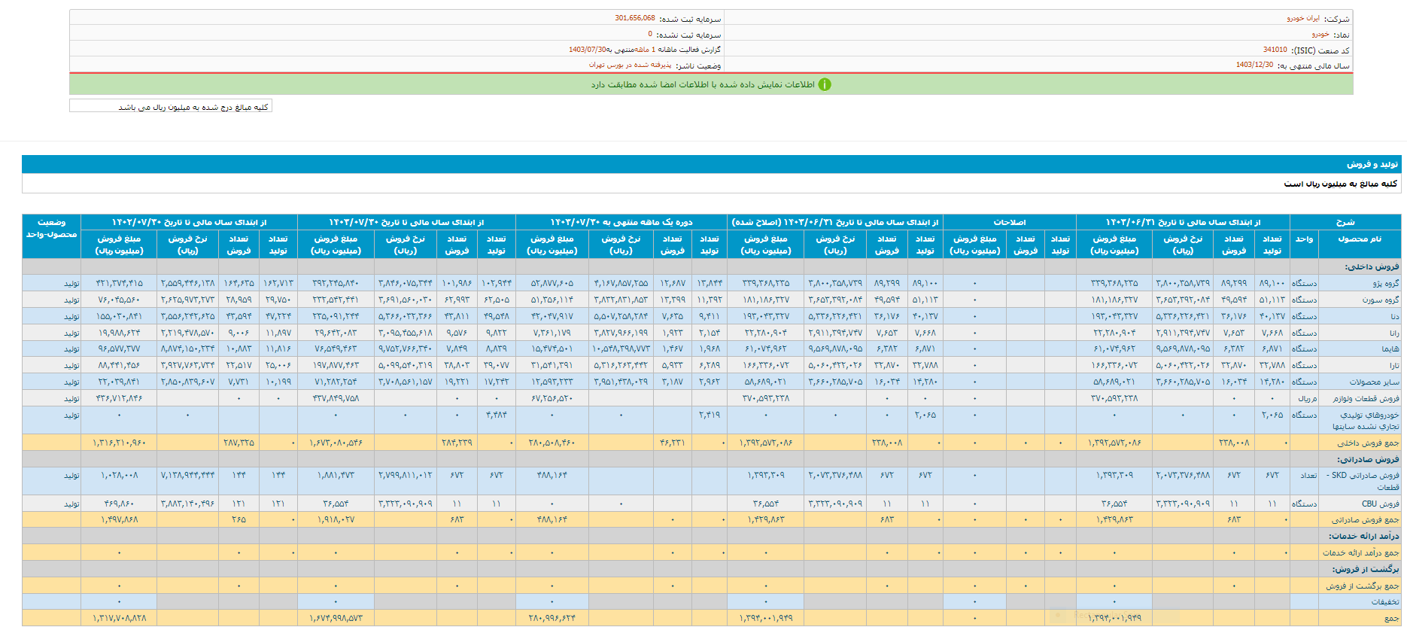This screenshot has height=627, width=1407.
Task: Click the fiscal year end date 1403/12/30
Action: [1254, 65]
